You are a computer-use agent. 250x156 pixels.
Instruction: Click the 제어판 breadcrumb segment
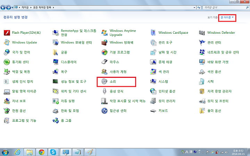[25, 7]
